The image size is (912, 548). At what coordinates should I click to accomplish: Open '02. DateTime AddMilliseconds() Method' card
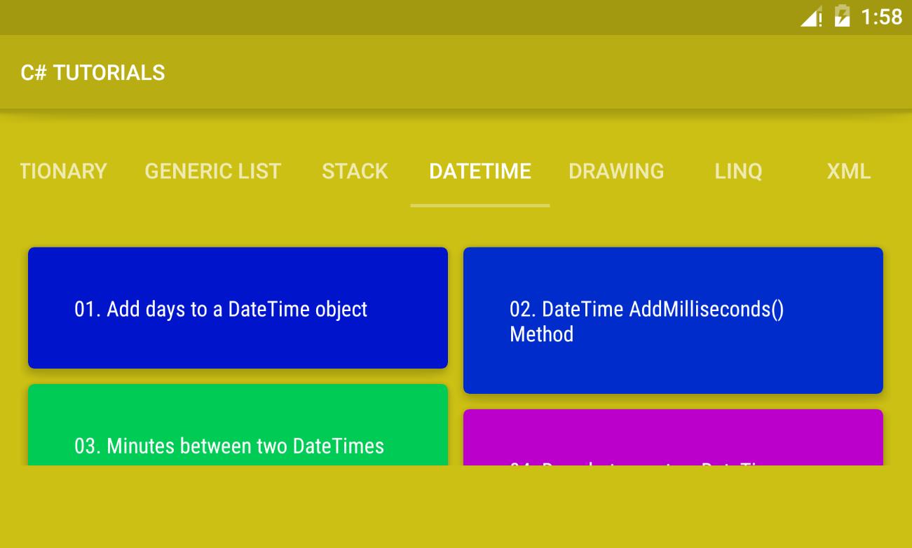tap(673, 320)
